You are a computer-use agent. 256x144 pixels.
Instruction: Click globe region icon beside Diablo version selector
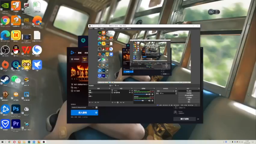[97, 108]
